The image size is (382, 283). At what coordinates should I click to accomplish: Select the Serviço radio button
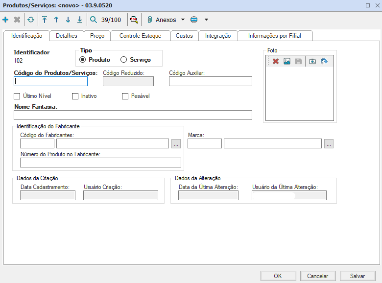pos(123,60)
